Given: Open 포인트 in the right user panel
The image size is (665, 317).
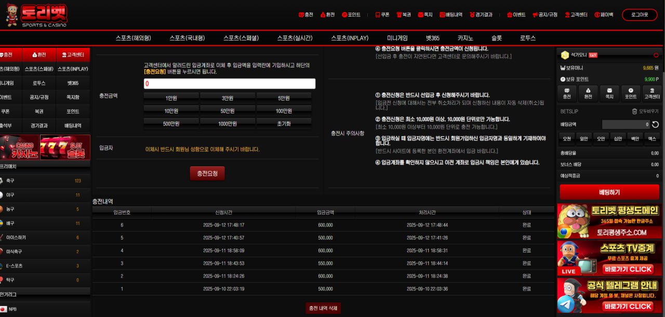Looking at the screenshot, I should tap(631, 93).
